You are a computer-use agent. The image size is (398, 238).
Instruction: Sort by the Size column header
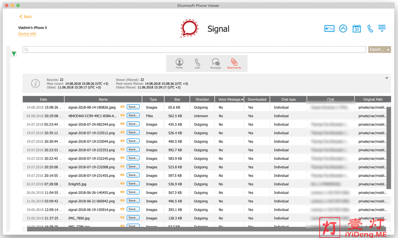(177, 99)
